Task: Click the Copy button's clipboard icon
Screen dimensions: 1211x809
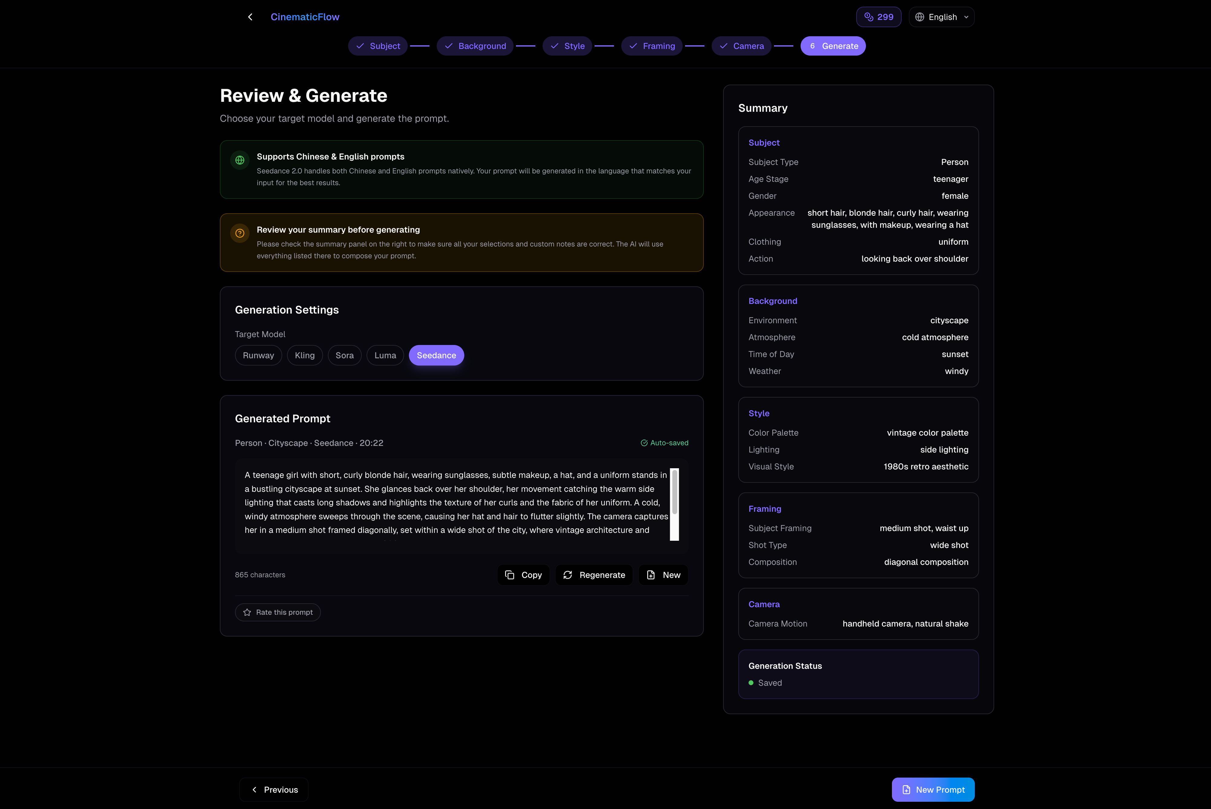Action: [510, 575]
